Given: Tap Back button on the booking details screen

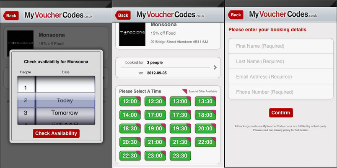Looking at the screenshot, I should (x=236, y=15).
